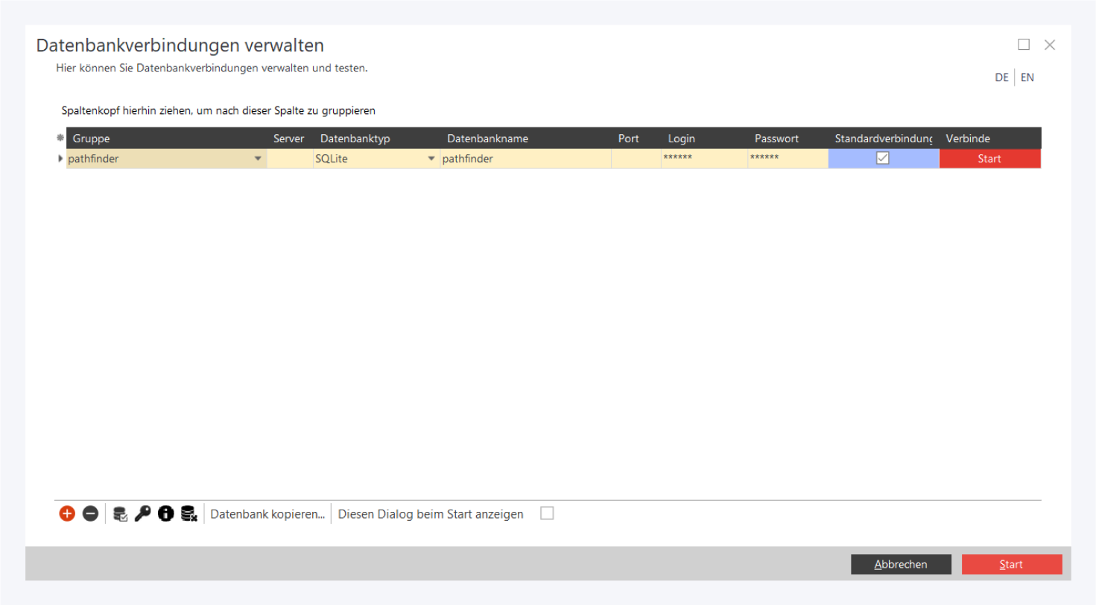This screenshot has width=1096, height=605.
Task: Click the database check test icon
Action: coord(120,513)
